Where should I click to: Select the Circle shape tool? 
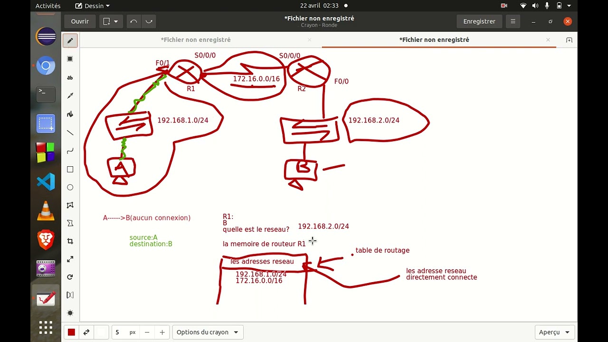(x=70, y=187)
